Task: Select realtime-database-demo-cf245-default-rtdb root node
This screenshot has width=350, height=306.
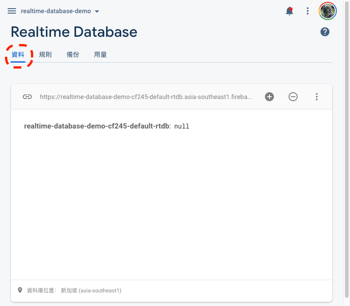Action: click(x=96, y=126)
